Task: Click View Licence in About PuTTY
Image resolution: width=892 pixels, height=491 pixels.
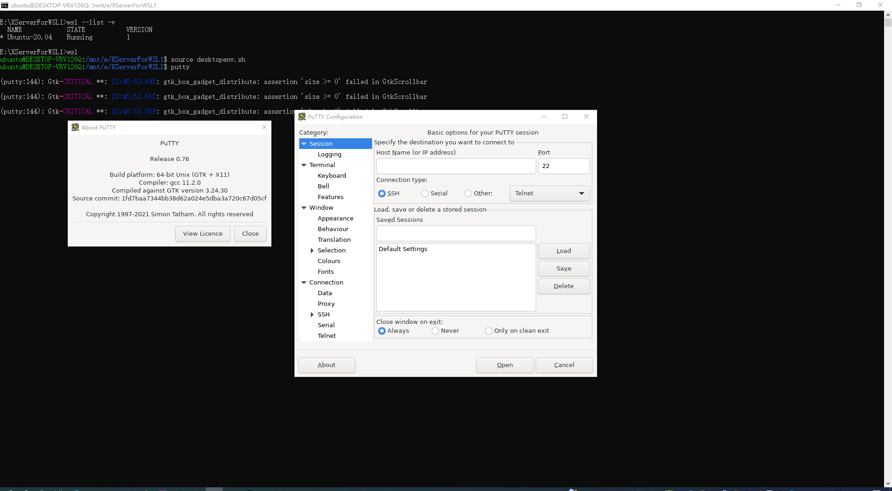Action: pyautogui.click(x=203, y=234)
